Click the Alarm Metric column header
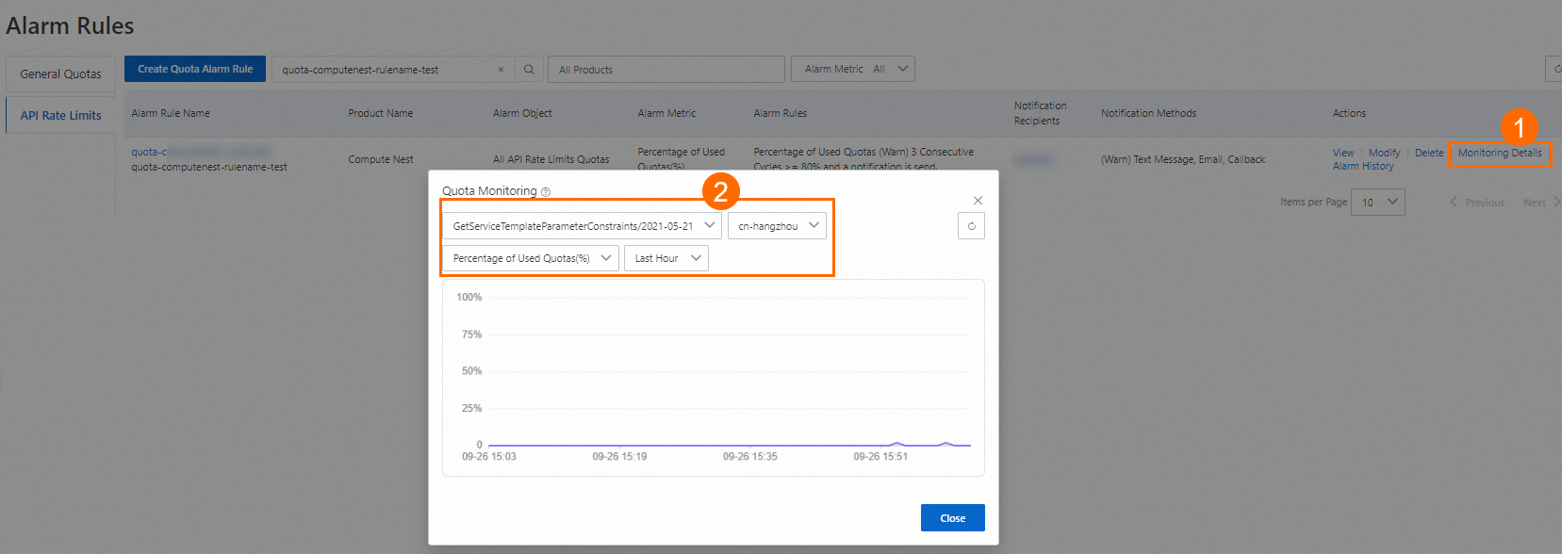 coord(666,113)
